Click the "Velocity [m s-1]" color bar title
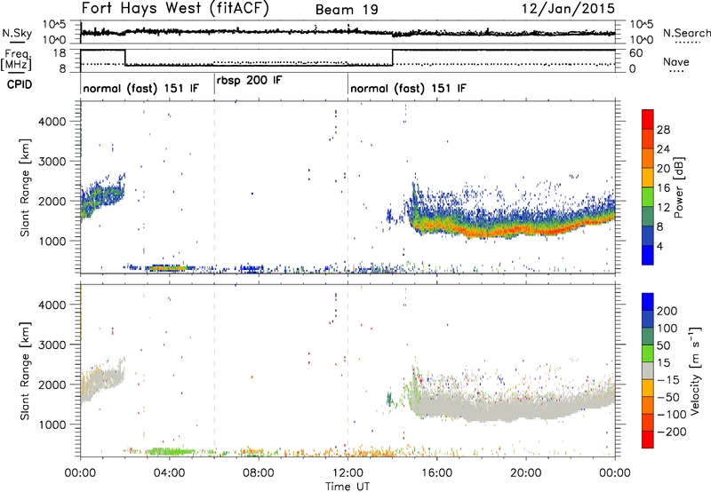 pos(696,370)
